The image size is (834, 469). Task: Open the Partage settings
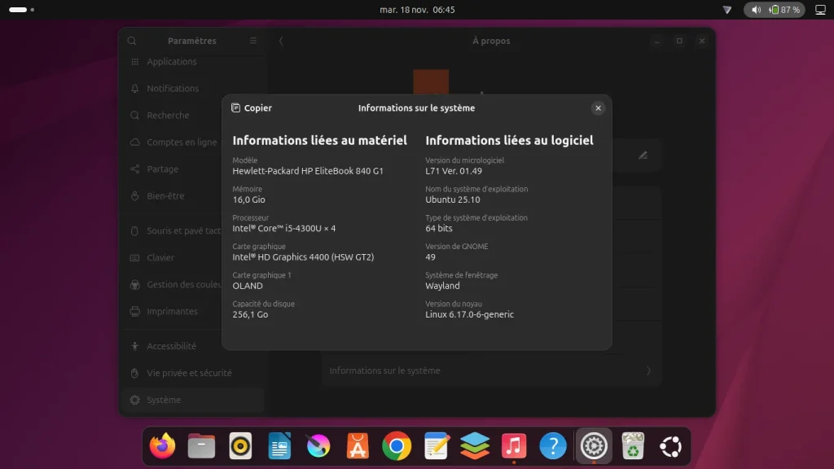coord(192,169)
